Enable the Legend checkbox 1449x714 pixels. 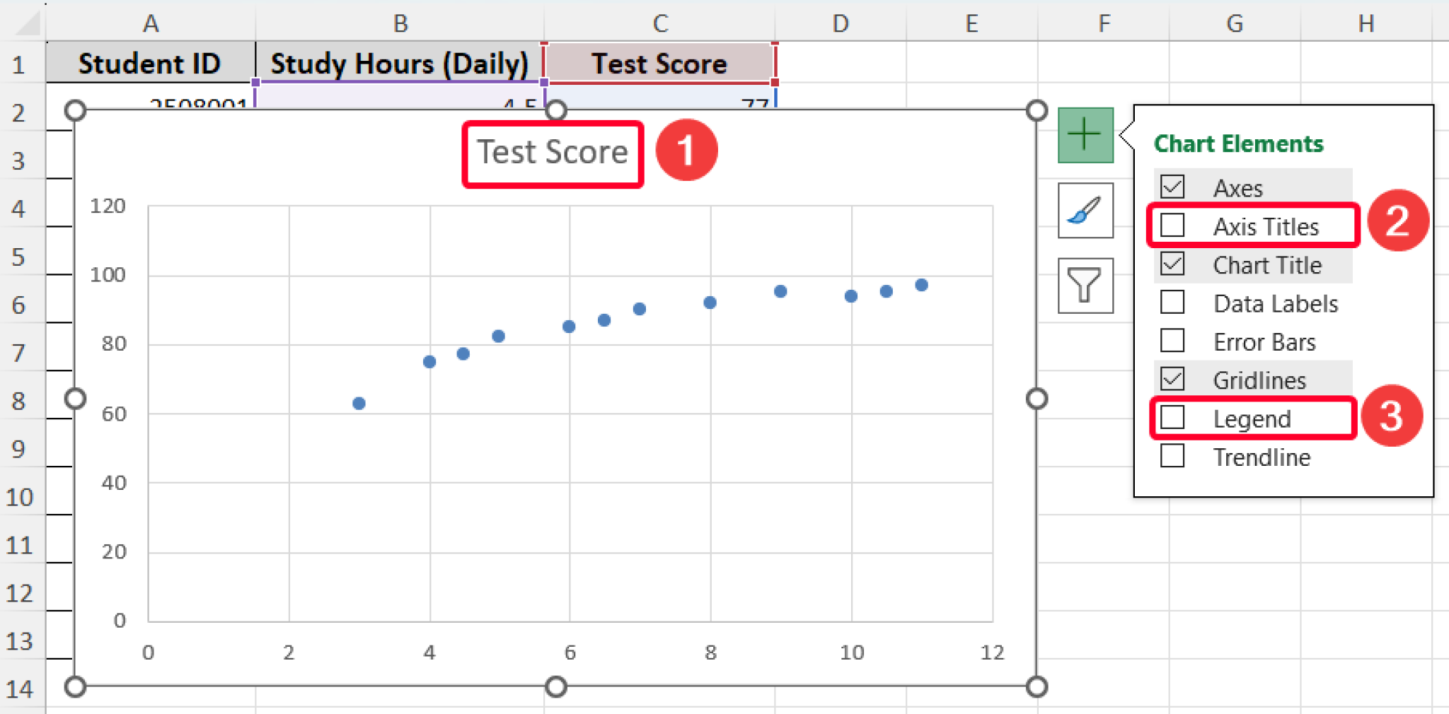coord(1172,418)
